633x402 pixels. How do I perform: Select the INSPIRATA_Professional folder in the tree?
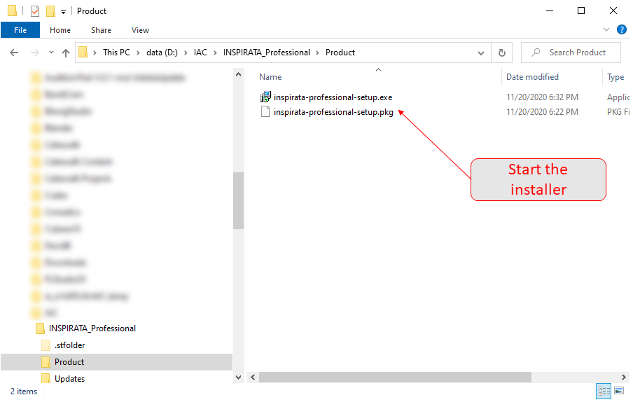click(x=92, y=328)
